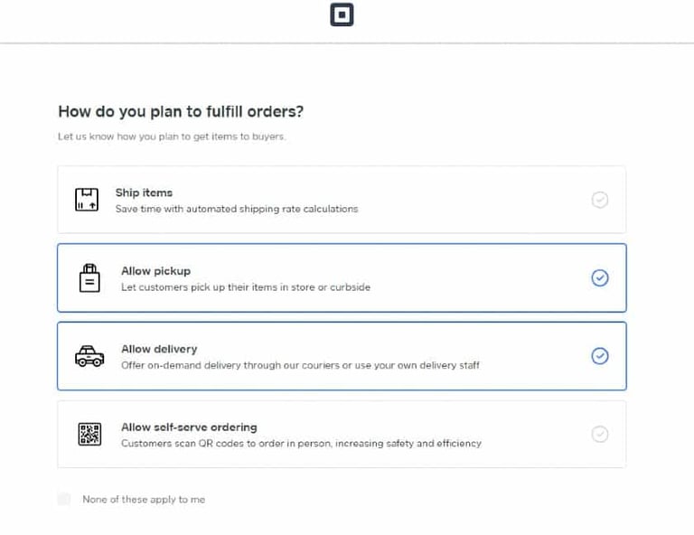Click 'None of these apply to me' label

144,499
